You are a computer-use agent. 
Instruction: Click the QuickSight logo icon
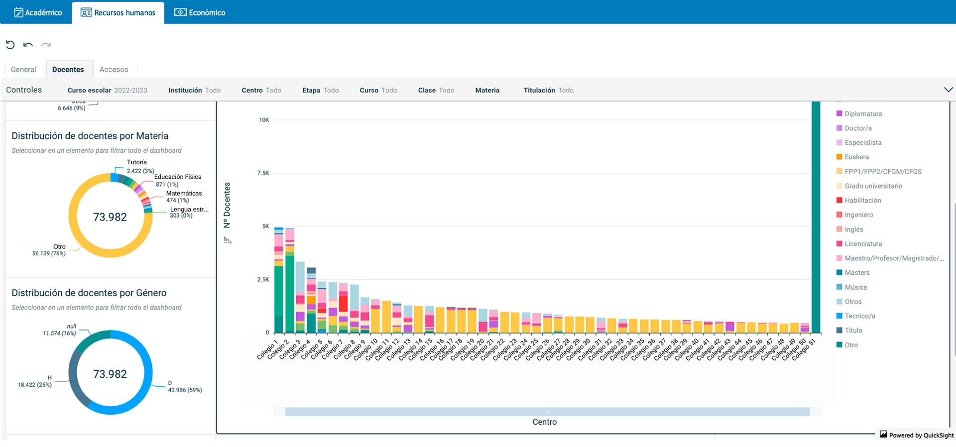point(883,435)
